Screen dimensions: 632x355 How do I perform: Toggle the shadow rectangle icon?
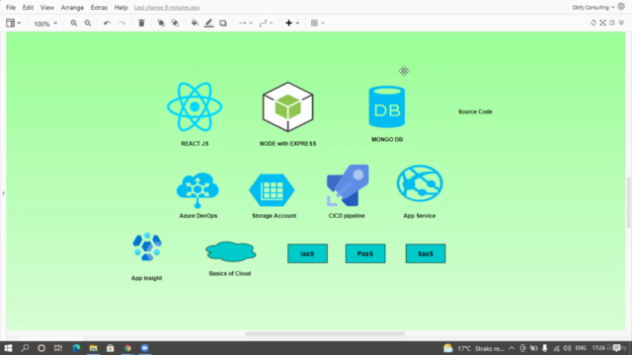point(223,23)
